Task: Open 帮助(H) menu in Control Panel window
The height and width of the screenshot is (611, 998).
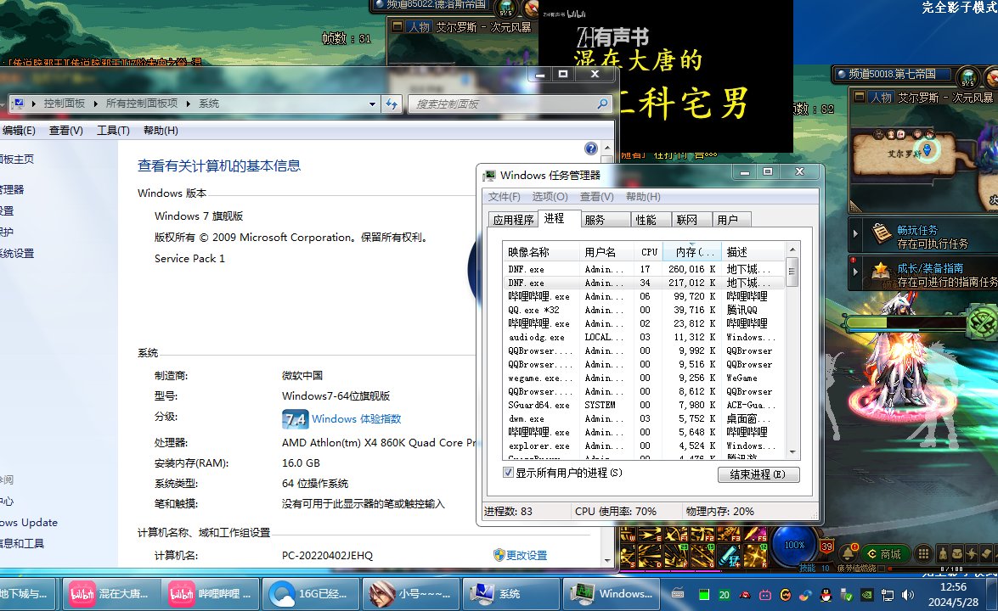Action: [x=161, y=131]
